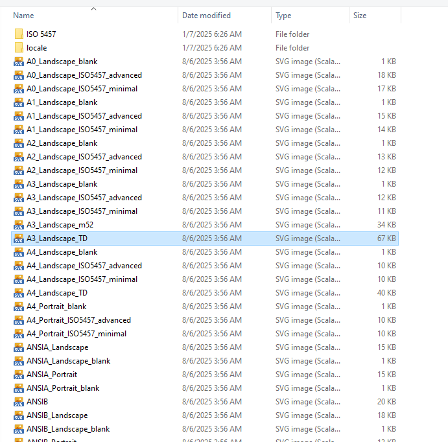Click the date cell of A4_Portrait_blank
The width and height of the screenshot is (448, 442).
(x=212, y=307)
